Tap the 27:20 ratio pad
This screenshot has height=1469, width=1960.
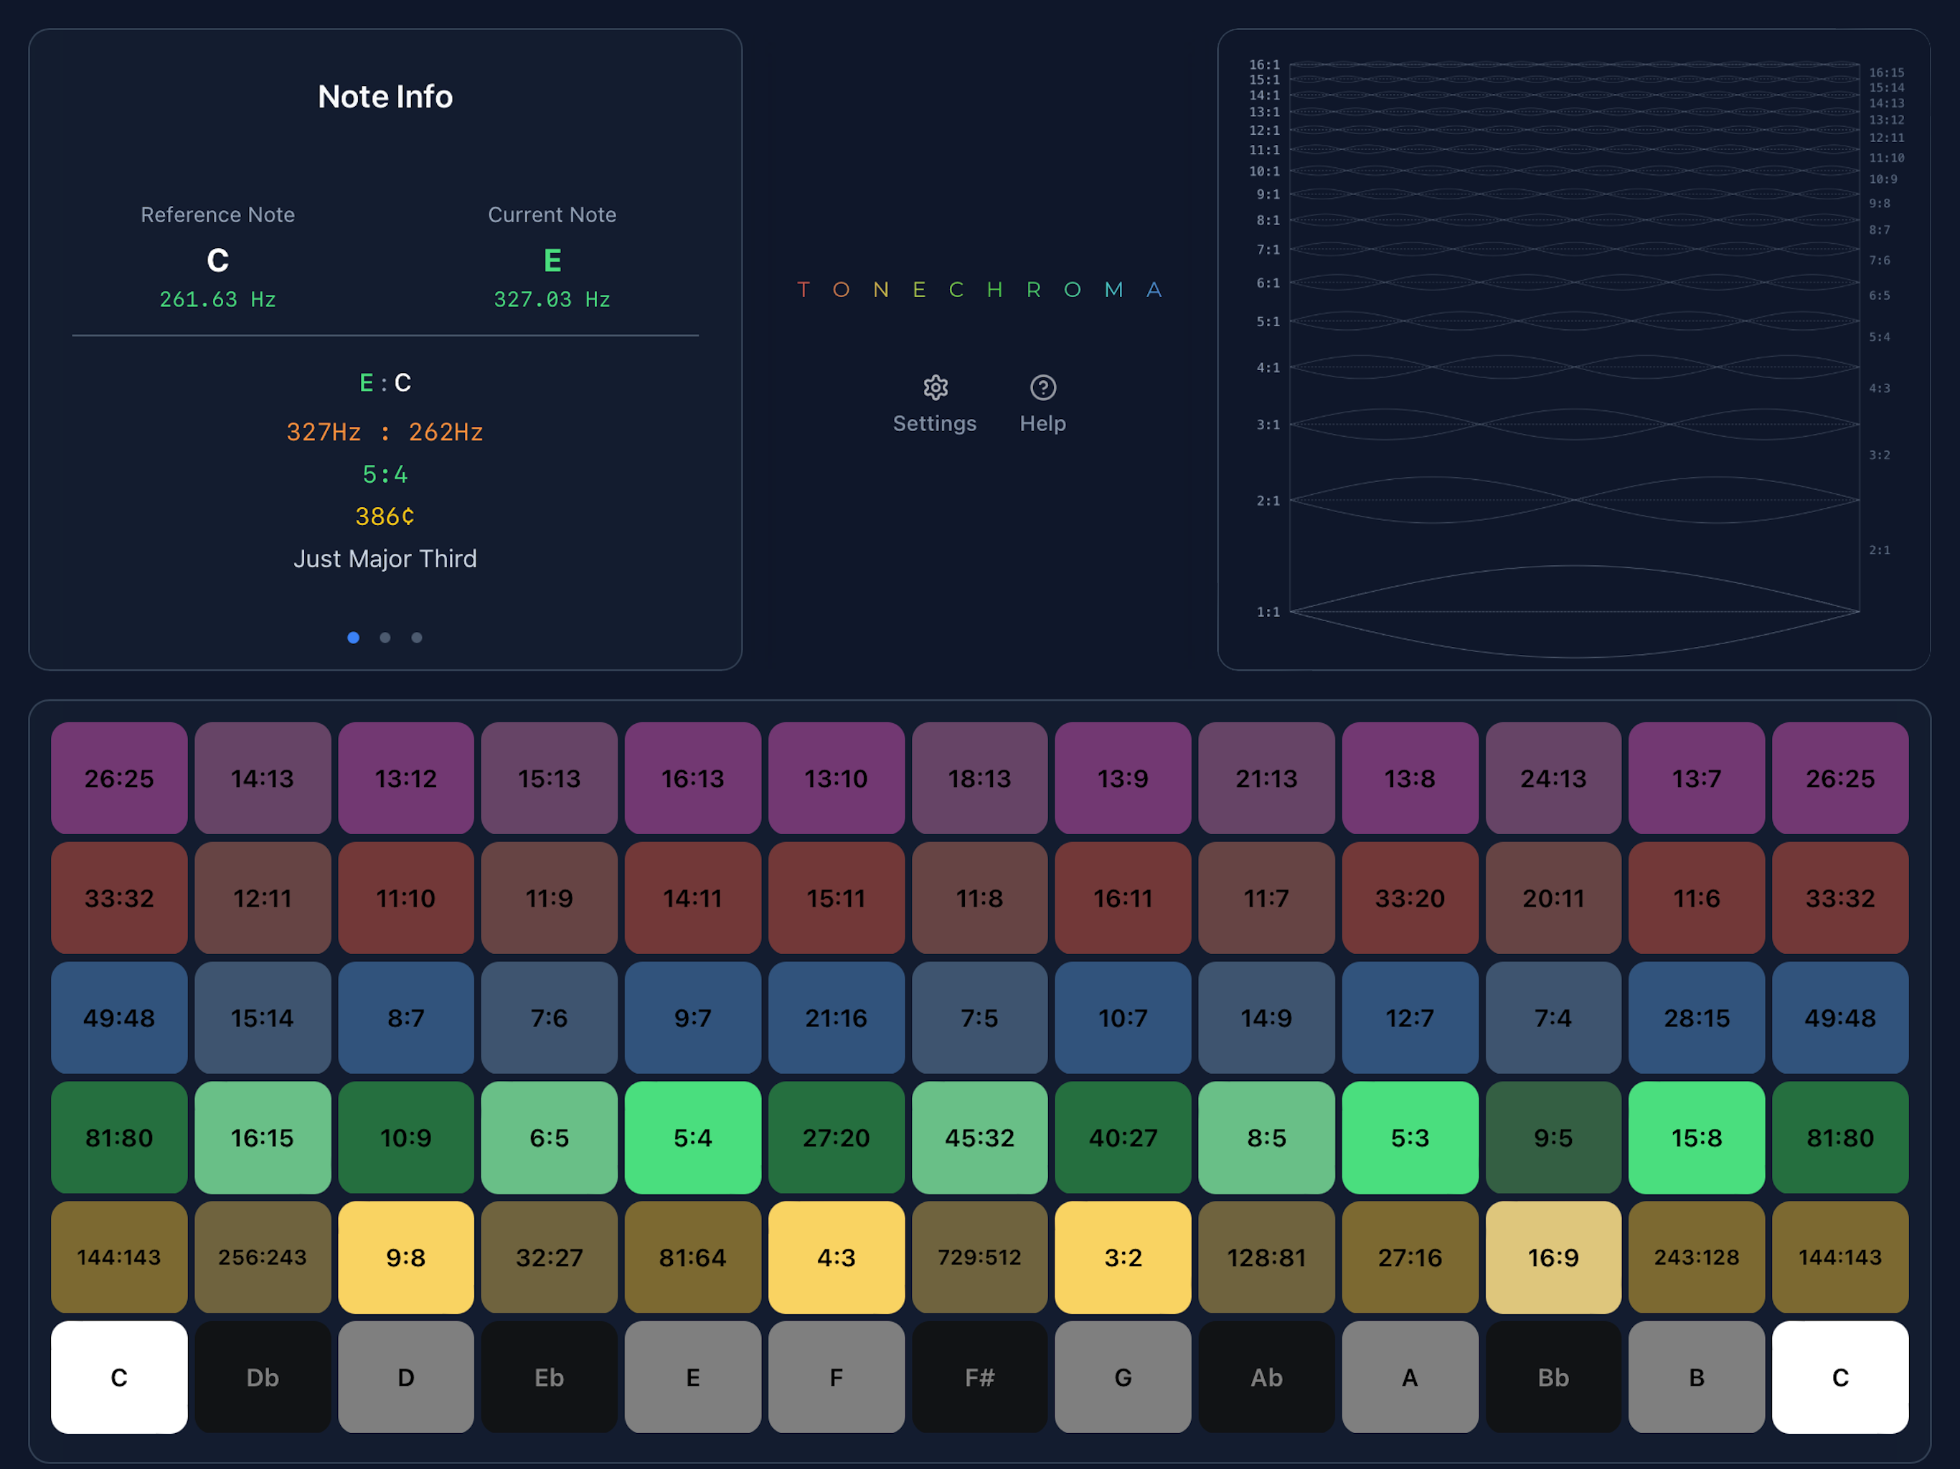click(837, 1137)
